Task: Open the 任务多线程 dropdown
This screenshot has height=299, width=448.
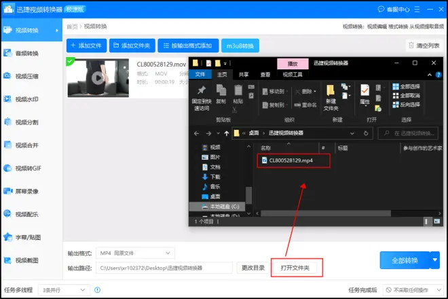Action: pos(64,290)
